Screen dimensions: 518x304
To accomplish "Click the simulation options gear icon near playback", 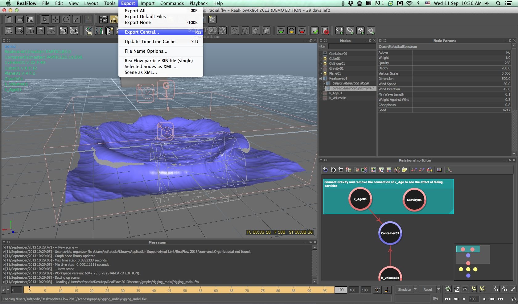I will (x=474, y=289).
